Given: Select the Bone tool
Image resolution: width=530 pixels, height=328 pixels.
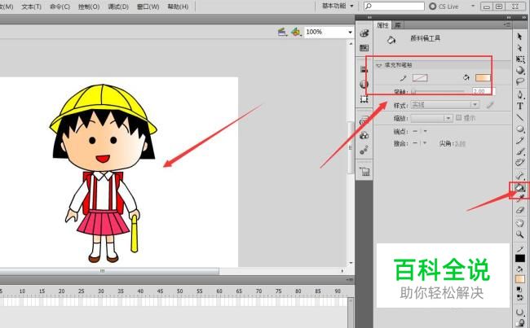Looking at the screenshot, I should tap(520, 176).
